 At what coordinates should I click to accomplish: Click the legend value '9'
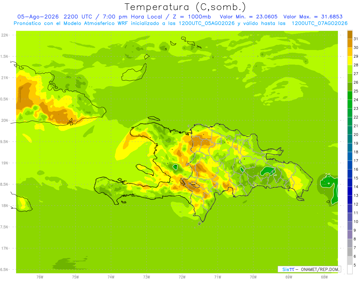tap(355, 231)
